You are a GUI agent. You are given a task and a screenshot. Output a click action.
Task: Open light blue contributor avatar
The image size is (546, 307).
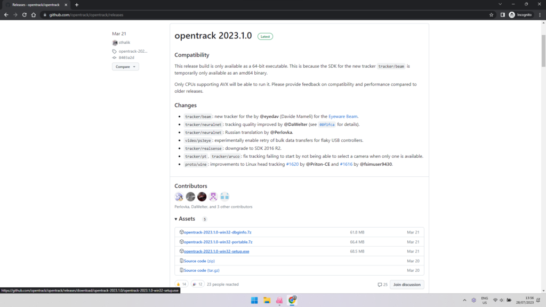click(x=224, y=197)
